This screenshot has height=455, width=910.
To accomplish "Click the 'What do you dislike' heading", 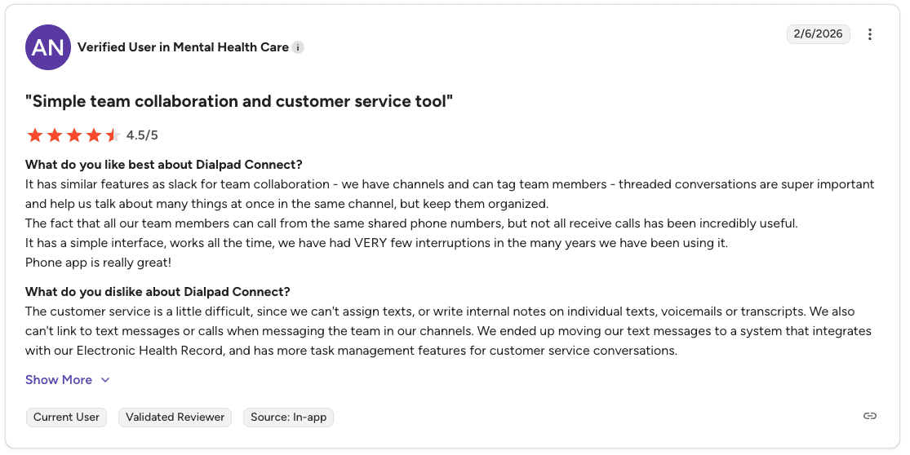I will [x=158, y=292].
